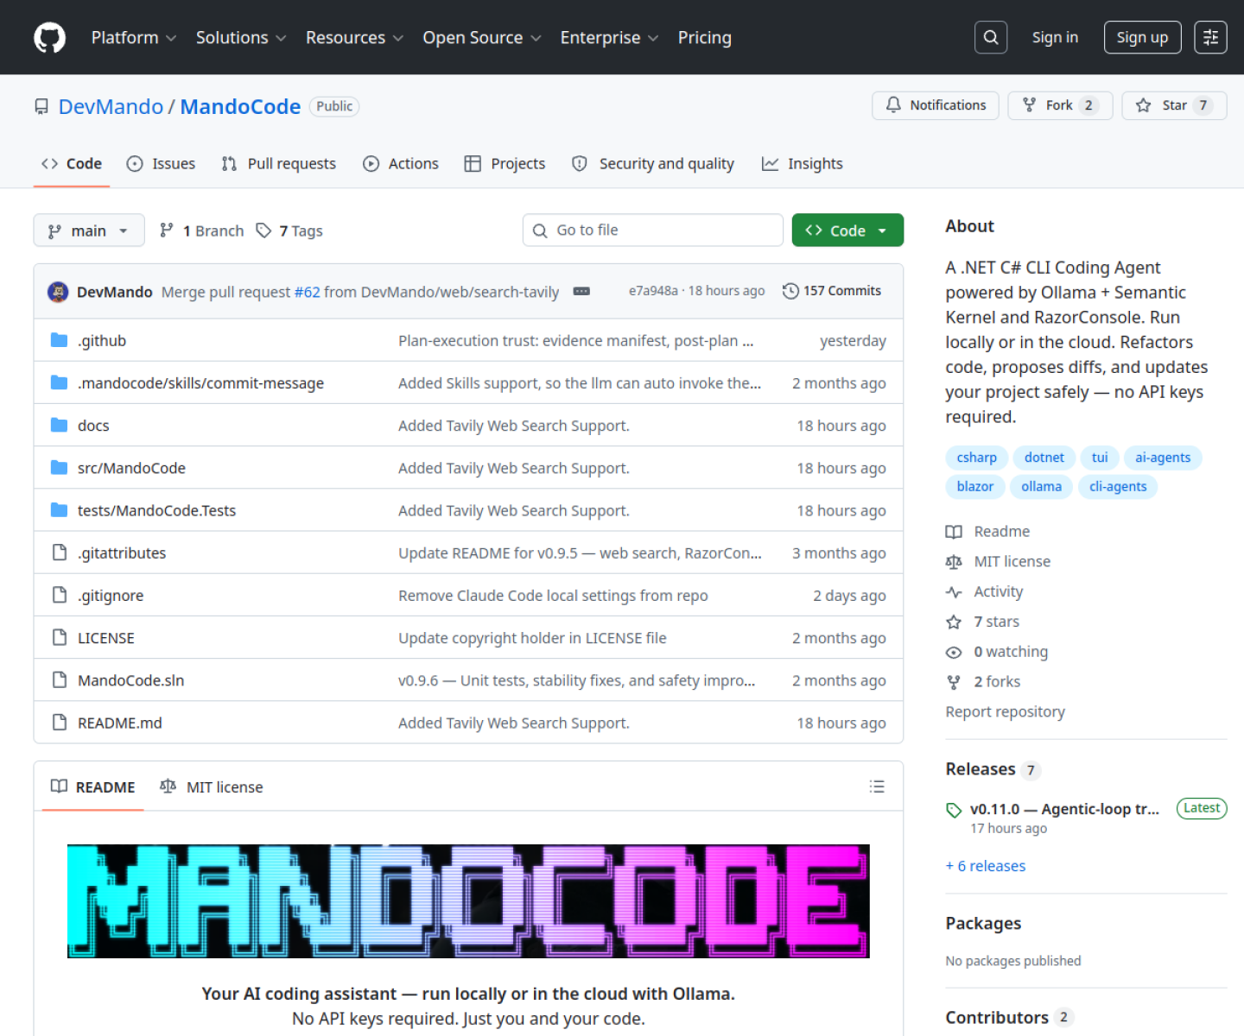
Task: Switch to the Pull requests tab
Action: point(278,163)
